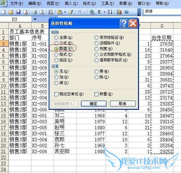Select the 减(S) operation radio
181x173 pixels.
[62, 83]
